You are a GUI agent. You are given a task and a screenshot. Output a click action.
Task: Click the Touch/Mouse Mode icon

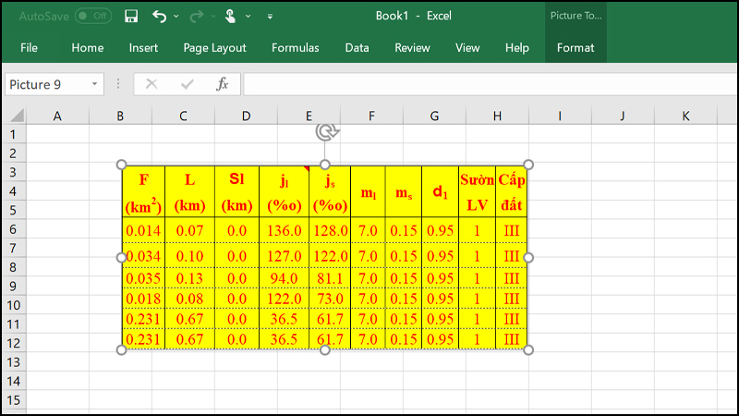point(230,16)
